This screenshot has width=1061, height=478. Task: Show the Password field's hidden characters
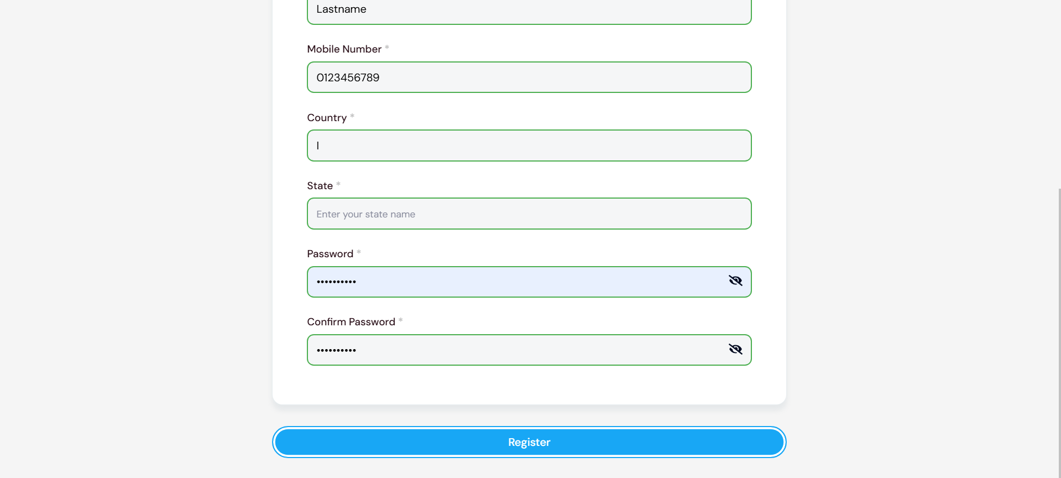[735, 281]
